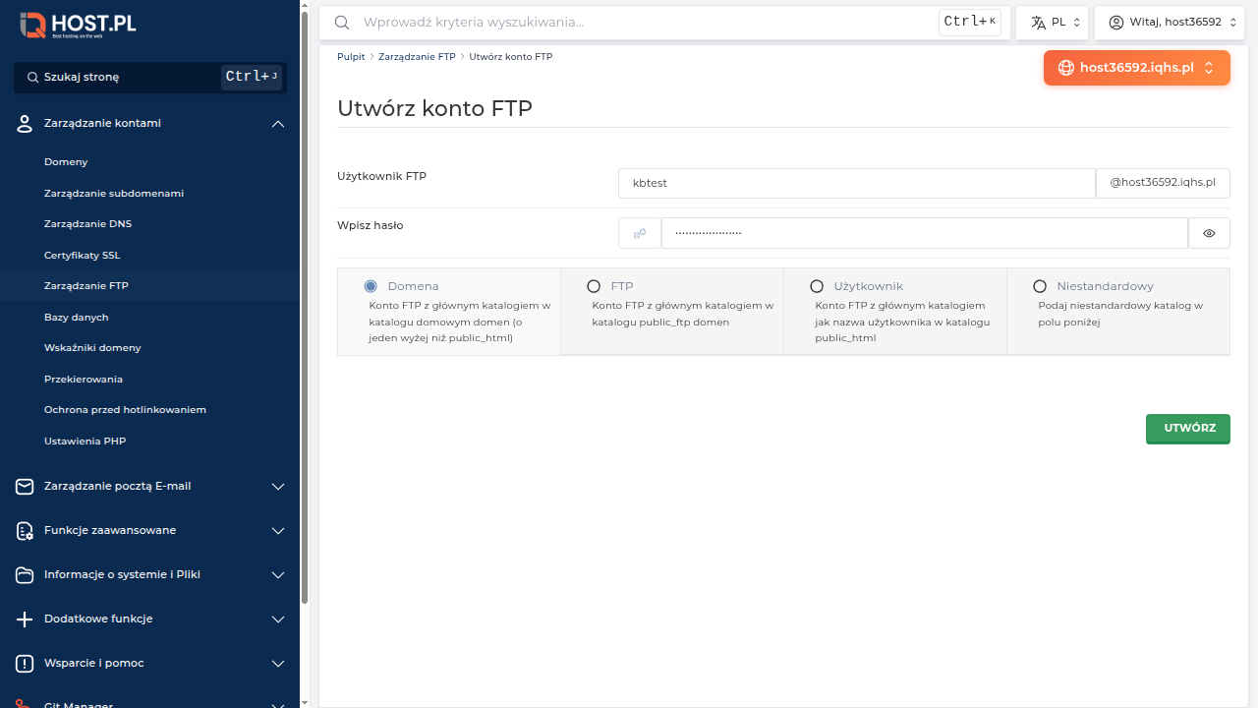Click the UTWÓRZ button

point(1188,429)
